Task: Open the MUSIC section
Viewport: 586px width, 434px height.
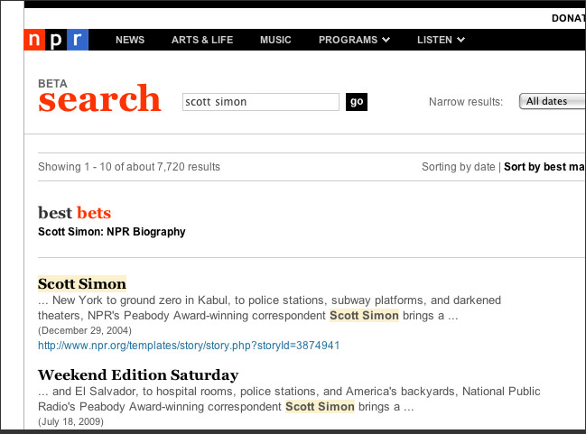Action: (275, 40)
